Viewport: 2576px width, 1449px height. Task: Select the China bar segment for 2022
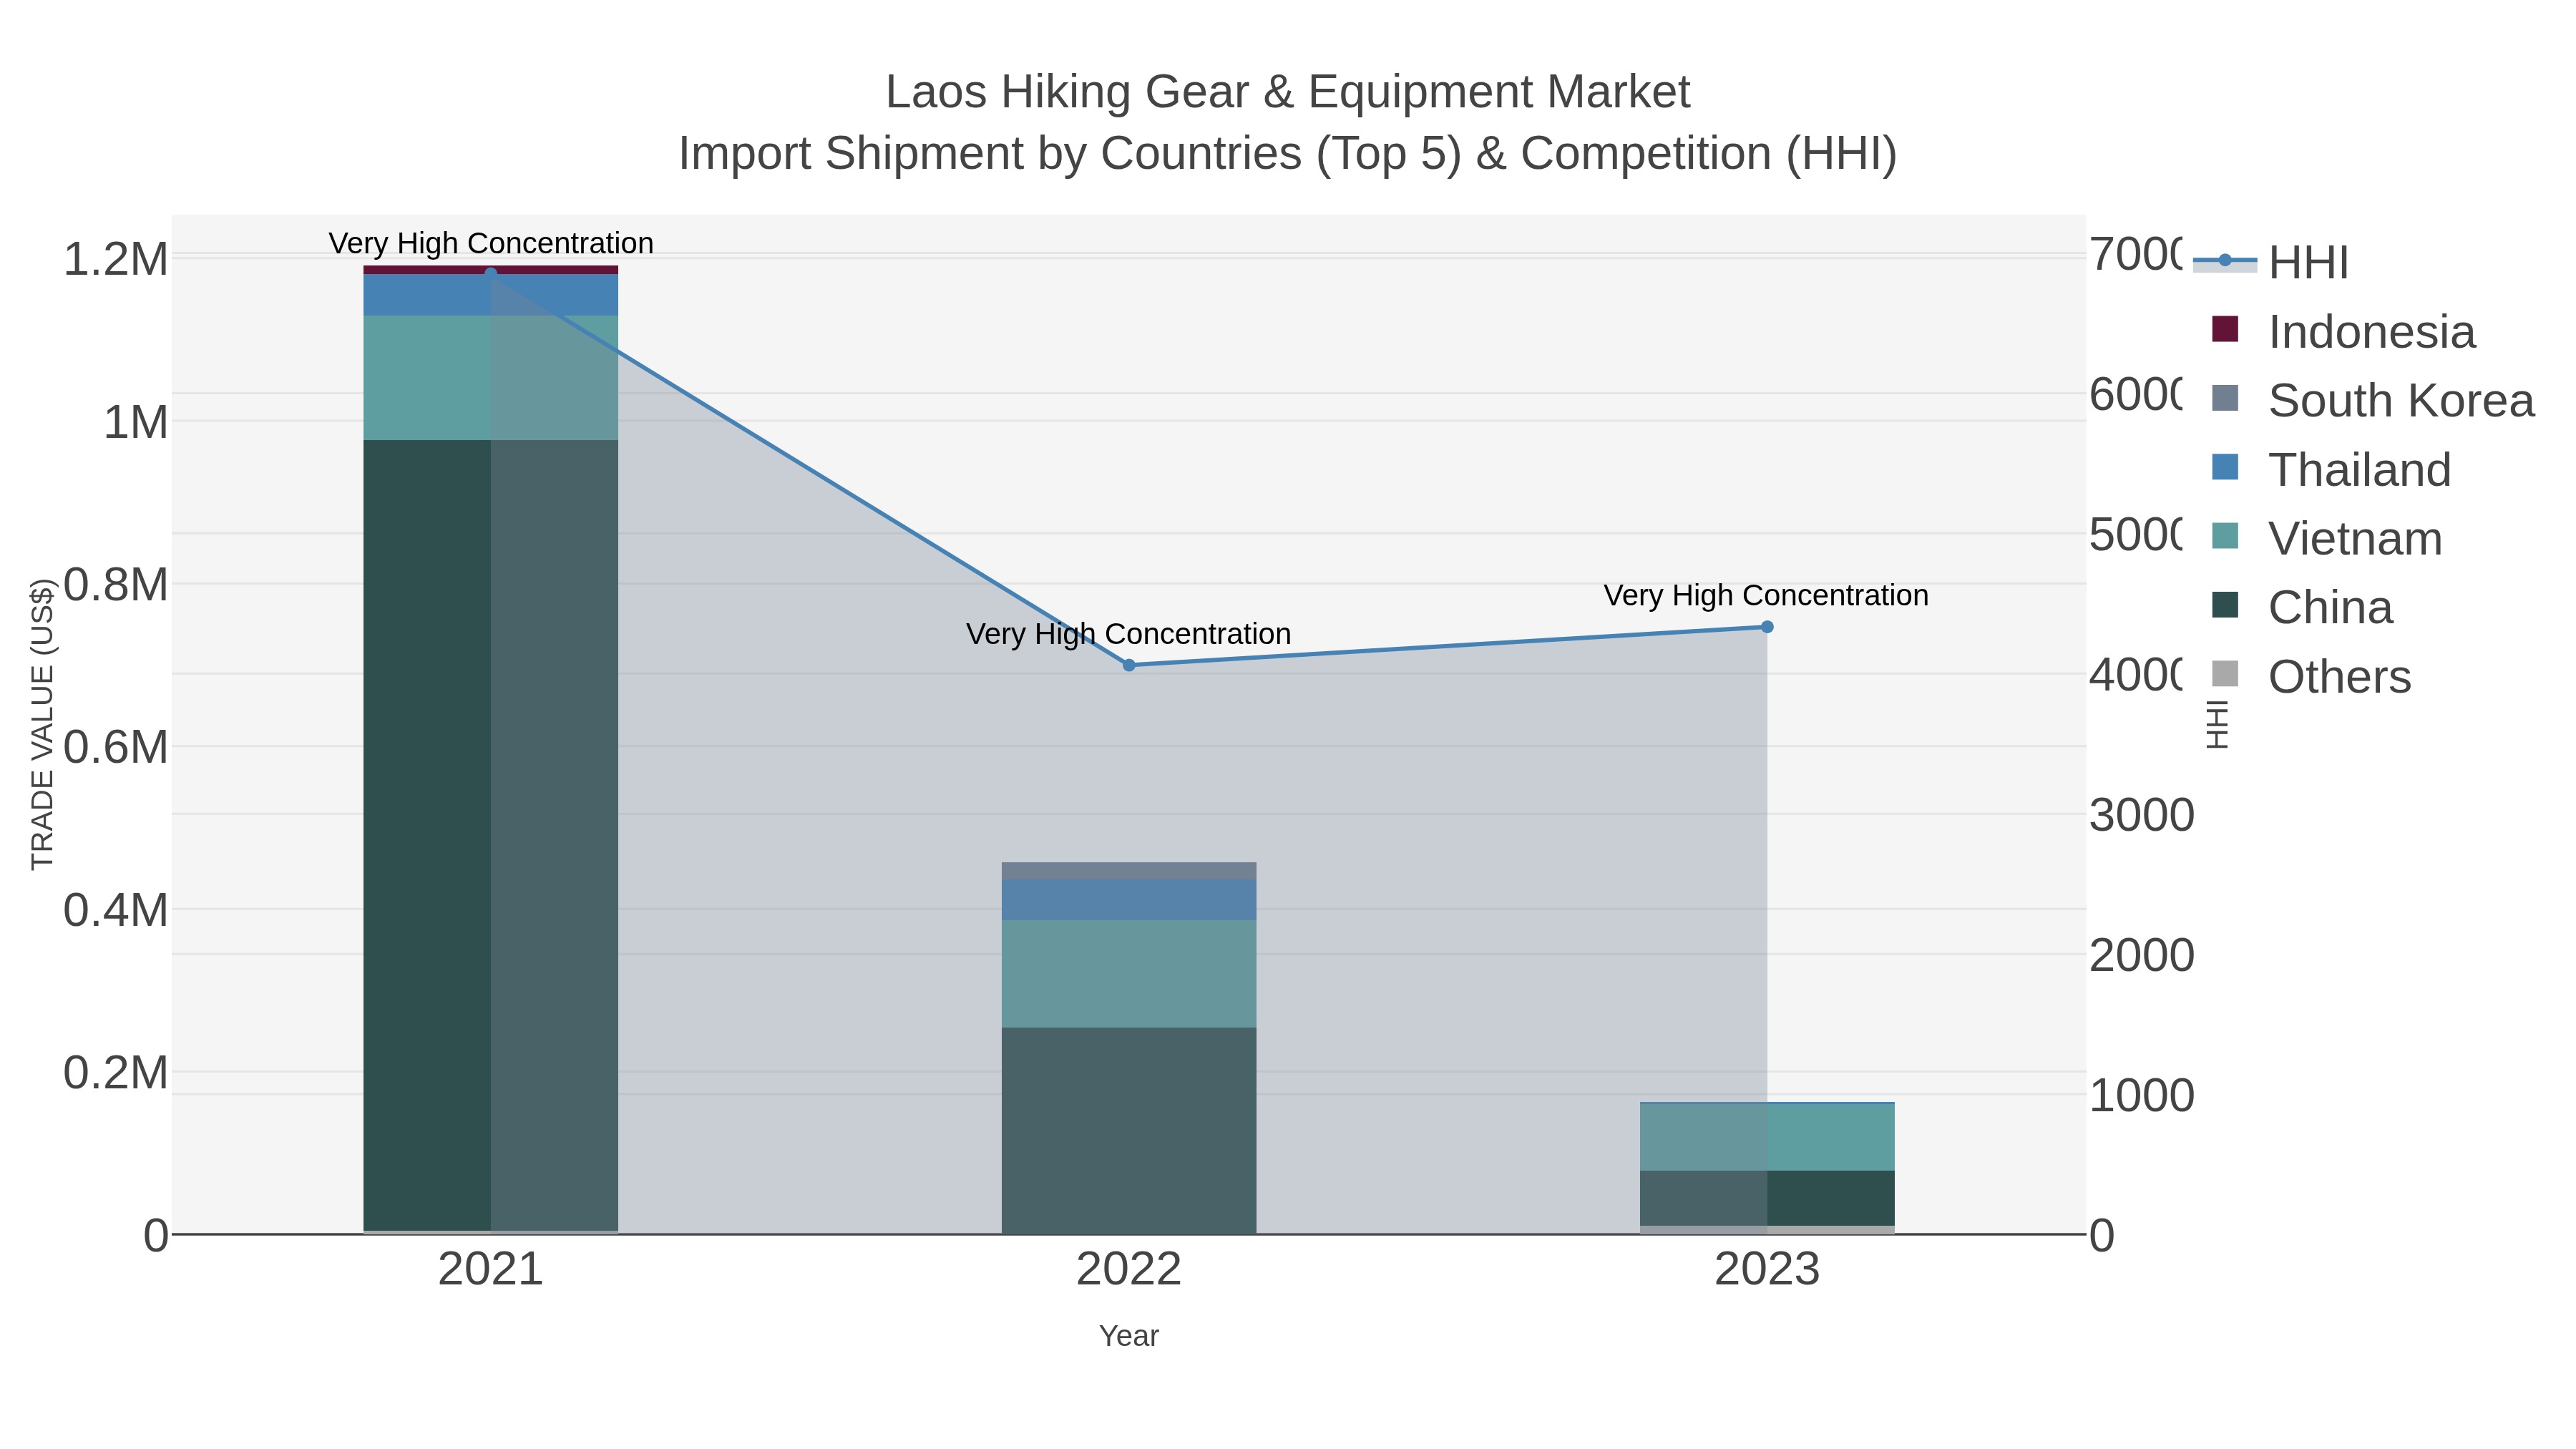[x=1129, y=1131]
